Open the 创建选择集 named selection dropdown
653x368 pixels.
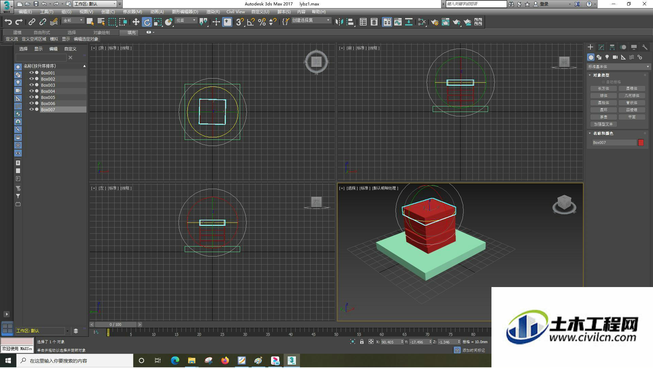311,21
